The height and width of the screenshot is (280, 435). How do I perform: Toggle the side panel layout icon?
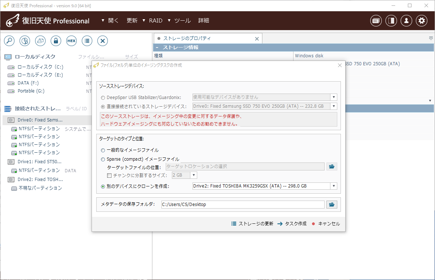pyautogui.click(x=391, y=21)
